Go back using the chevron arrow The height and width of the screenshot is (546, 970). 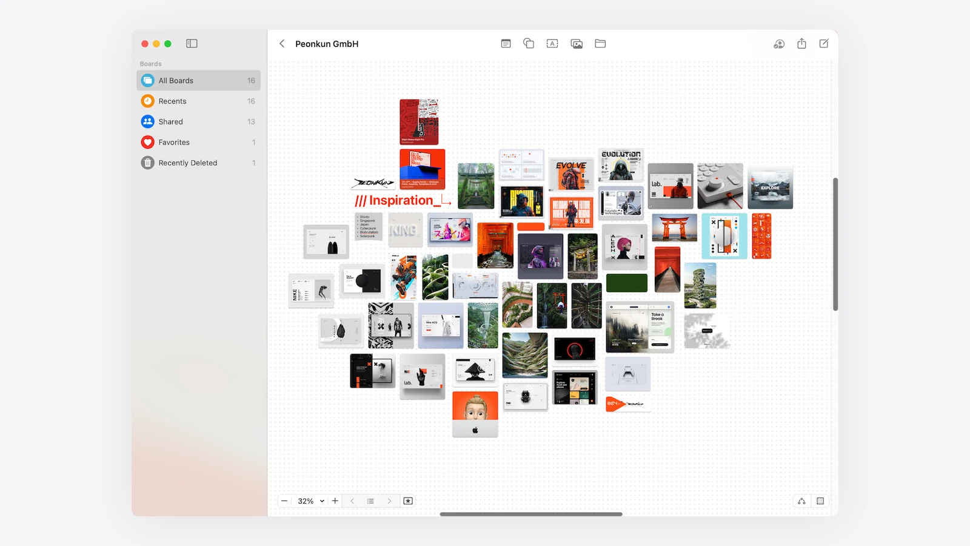coord(282,44)
